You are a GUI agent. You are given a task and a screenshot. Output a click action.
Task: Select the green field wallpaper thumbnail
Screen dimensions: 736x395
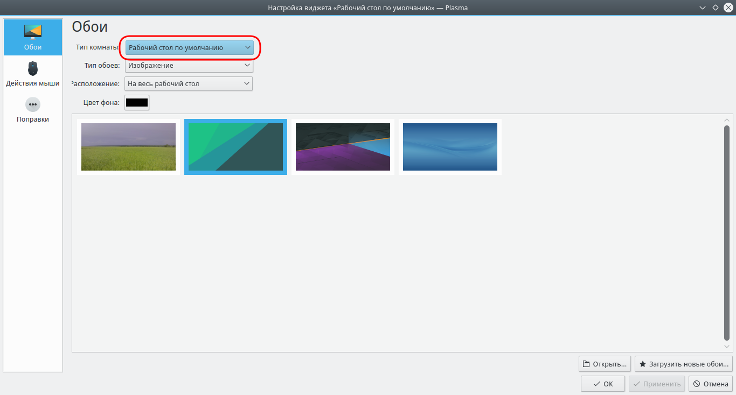coord(128,147)
